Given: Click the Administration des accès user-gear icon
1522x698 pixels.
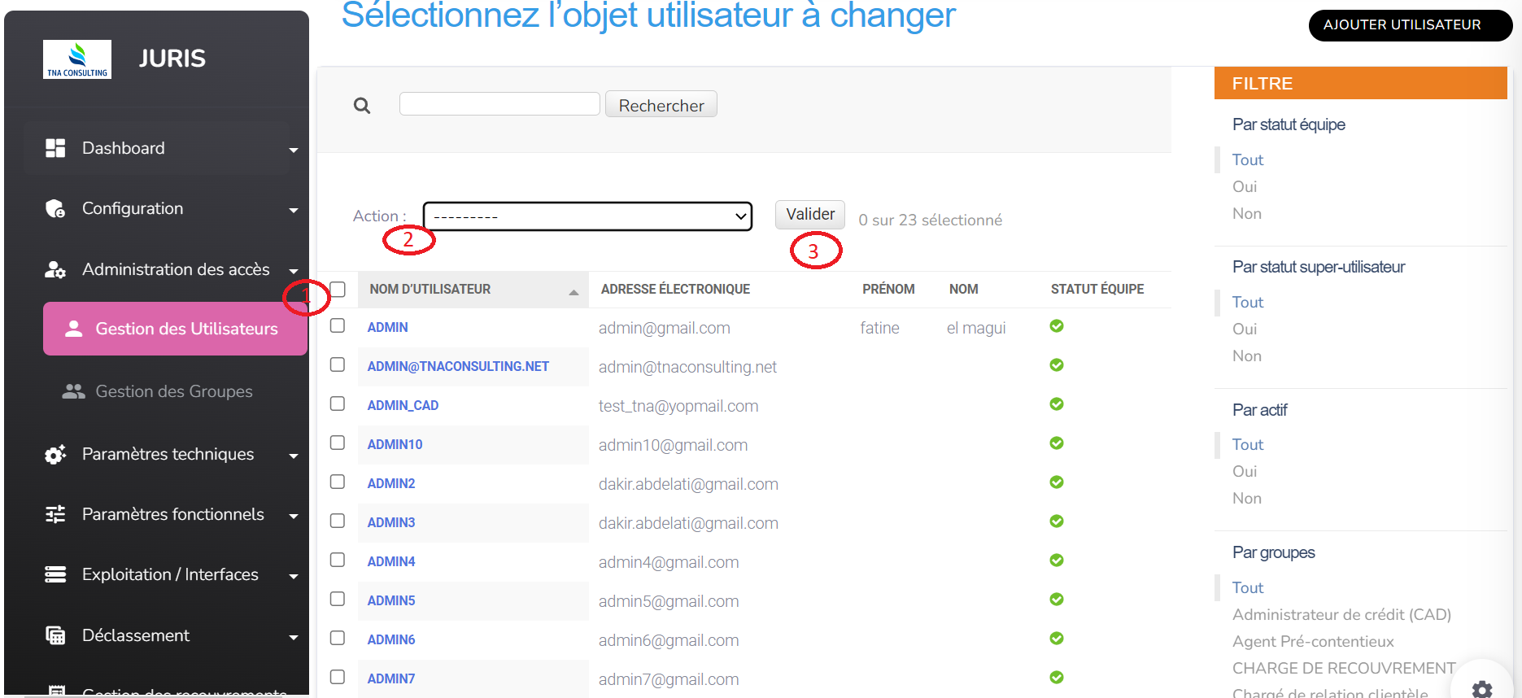Looking at the screenshot, I should tap(55, 270).
